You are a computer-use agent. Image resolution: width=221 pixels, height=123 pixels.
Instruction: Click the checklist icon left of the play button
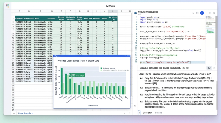point(197,13)
